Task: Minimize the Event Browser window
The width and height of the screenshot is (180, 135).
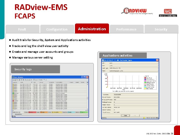Action: [82, 77]
